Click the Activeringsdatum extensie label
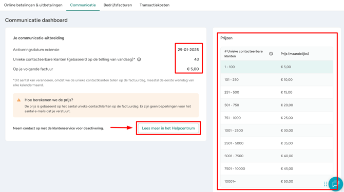 tap(36, 50)
